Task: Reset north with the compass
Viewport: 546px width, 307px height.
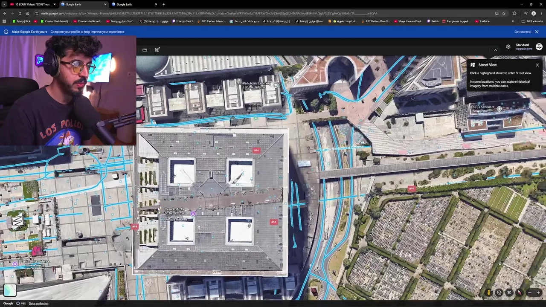Action: (x=519, y=293)
